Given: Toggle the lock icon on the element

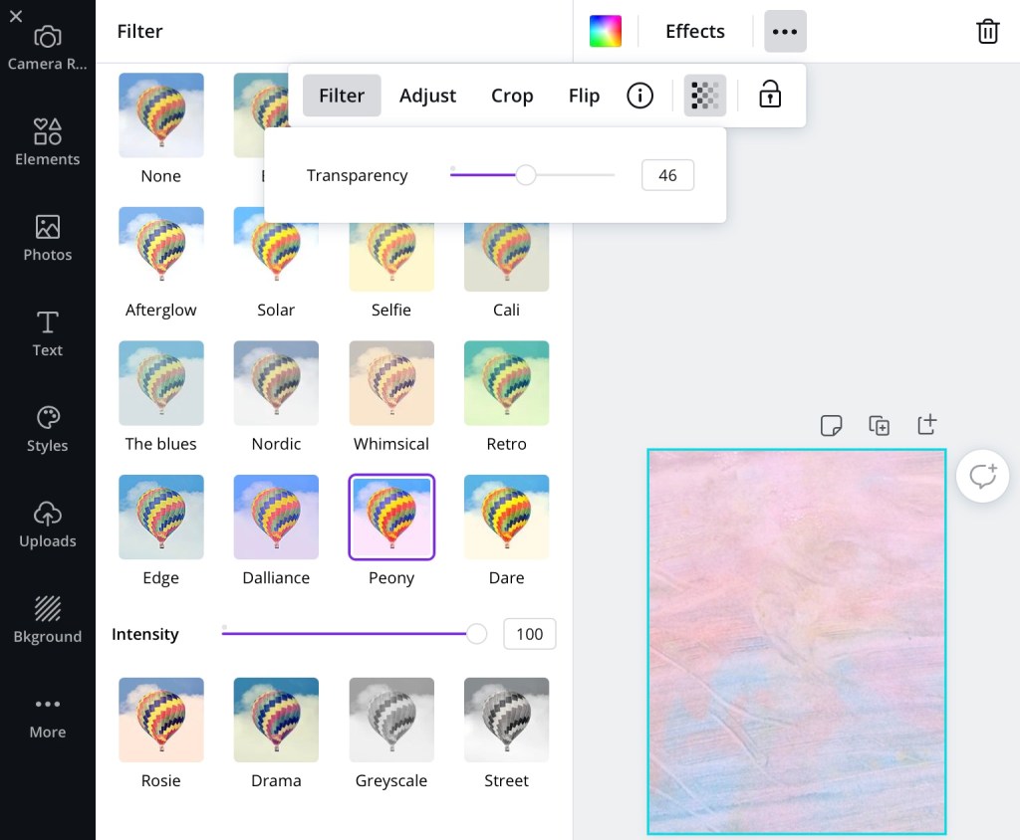Looking at the screenshot, I should [769, 96].
